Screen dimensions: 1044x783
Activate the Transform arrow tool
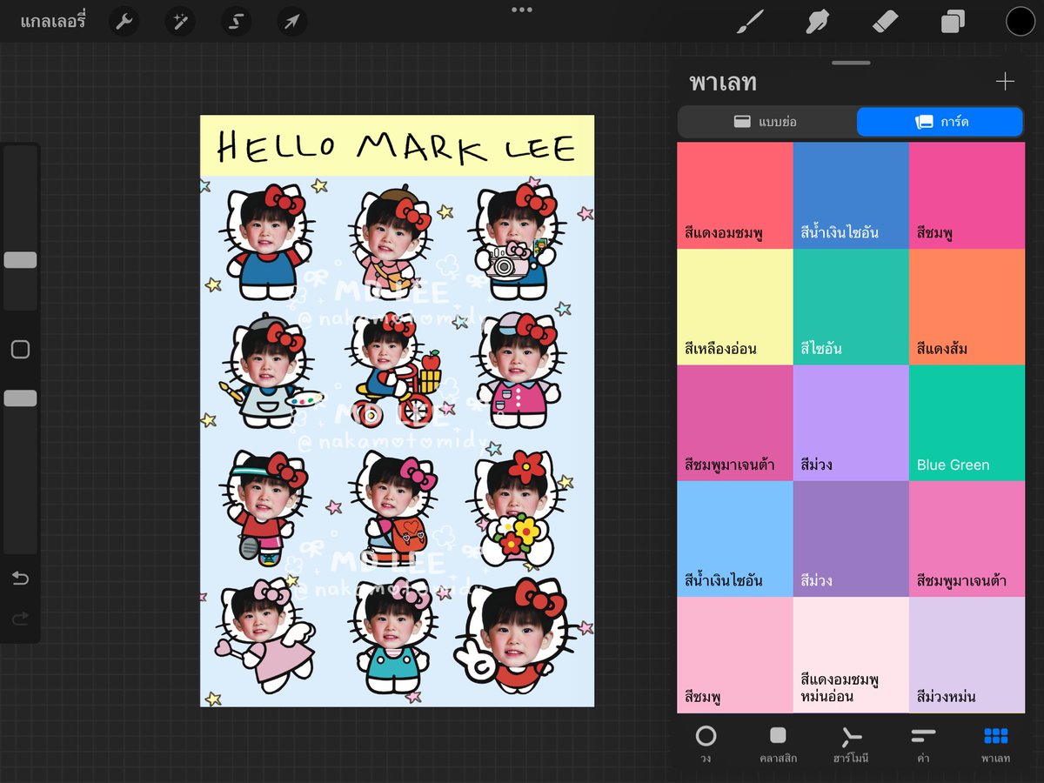click(x=292, y=21)
